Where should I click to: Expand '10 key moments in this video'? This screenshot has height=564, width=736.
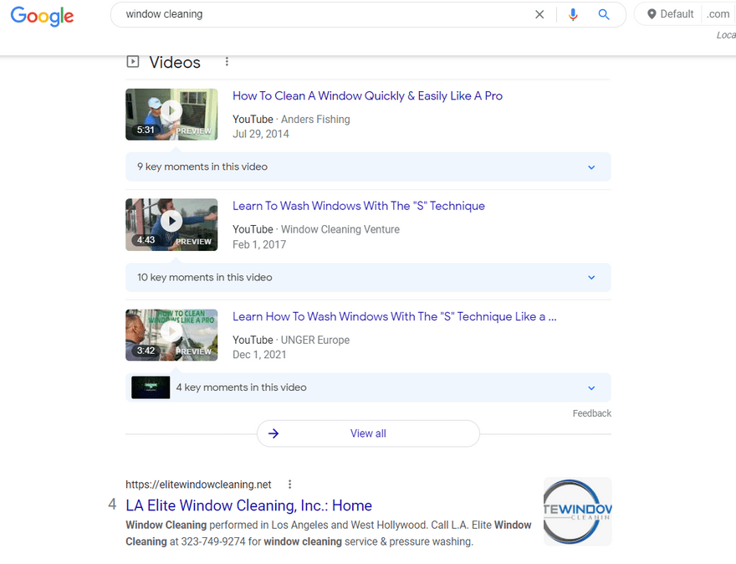[x=368, y=278]
